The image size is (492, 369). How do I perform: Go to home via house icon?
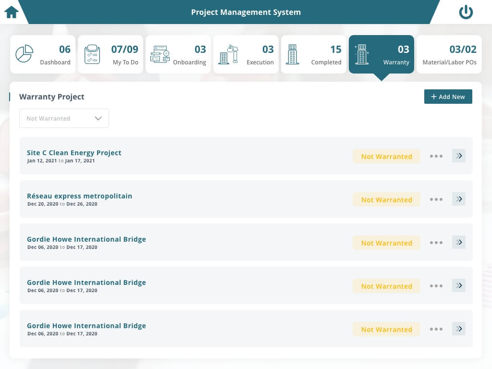(x=12, y=12)
